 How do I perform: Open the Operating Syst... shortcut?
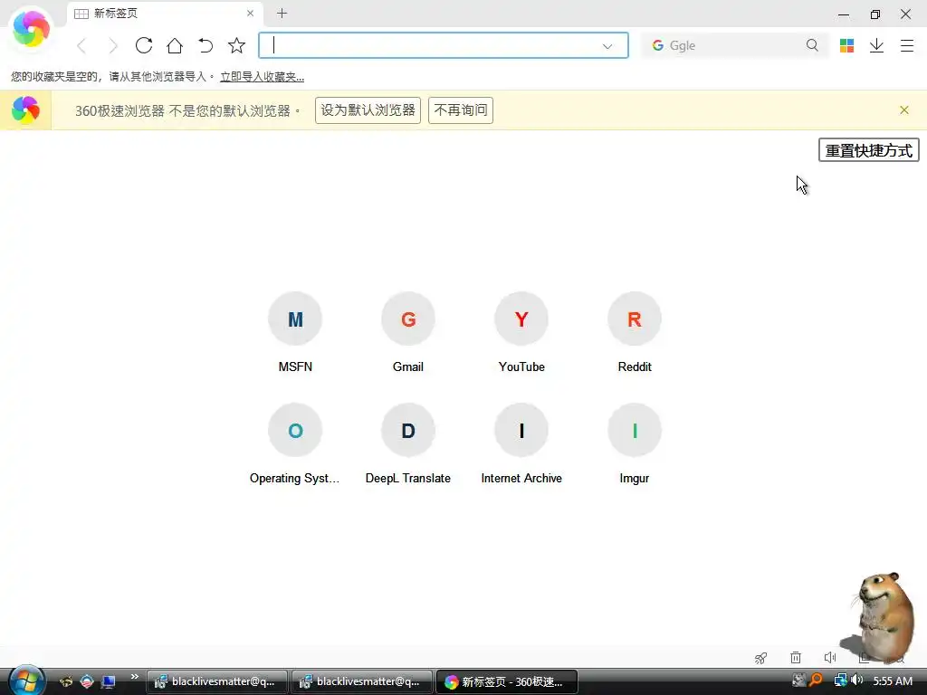click(295, 443)
